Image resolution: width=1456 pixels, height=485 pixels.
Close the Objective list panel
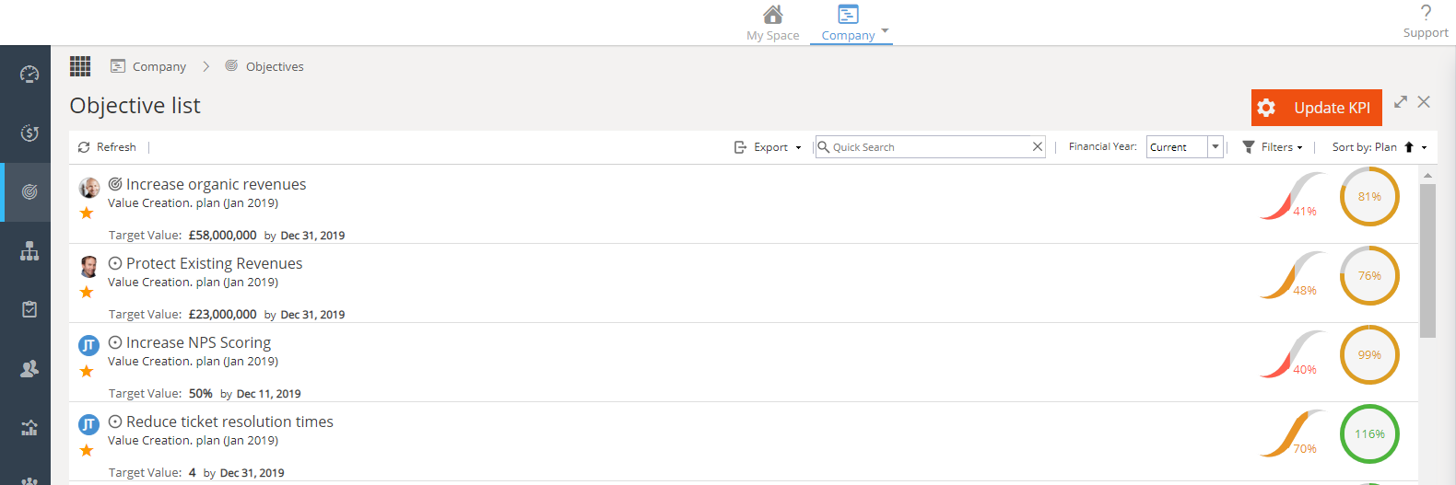[1424, 101]
